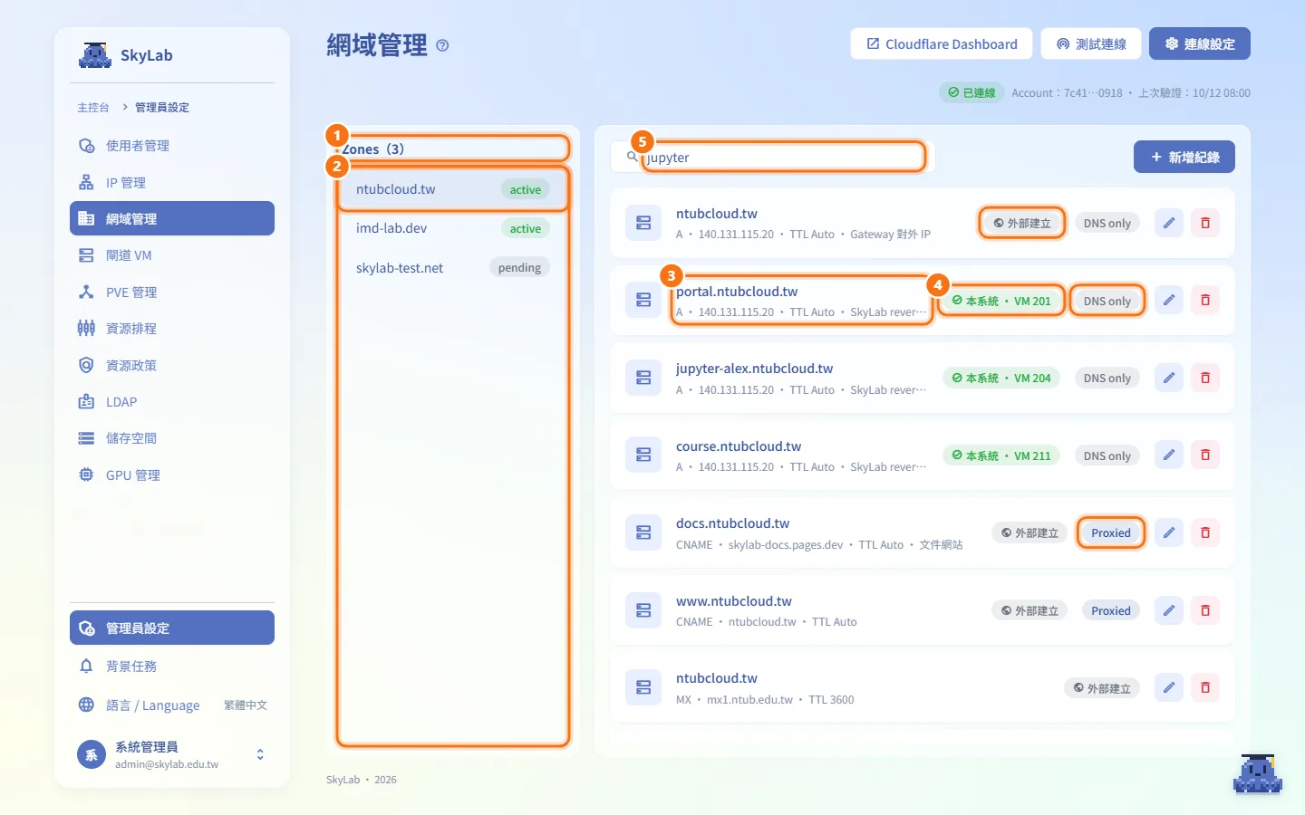Screen dimensions: 1305x815
Task: Click the 系 user avatar
Action: coord(92,754)
